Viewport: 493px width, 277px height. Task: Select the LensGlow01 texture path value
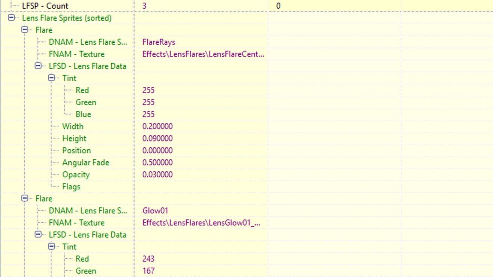coord(201,223)
